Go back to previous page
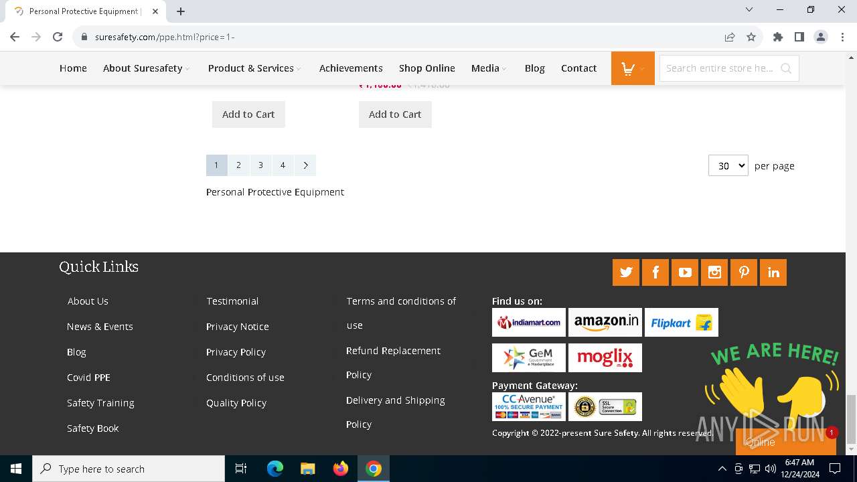 [15, 37]
